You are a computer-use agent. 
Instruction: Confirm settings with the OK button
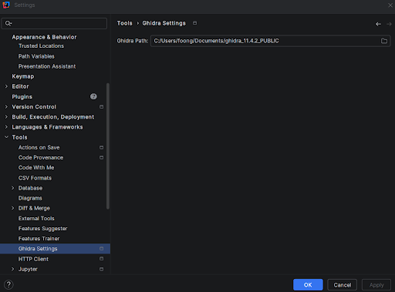308,285
